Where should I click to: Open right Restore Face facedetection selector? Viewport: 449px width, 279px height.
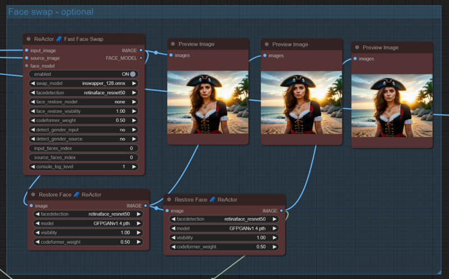pyautogui.click(x=224, y=219)
